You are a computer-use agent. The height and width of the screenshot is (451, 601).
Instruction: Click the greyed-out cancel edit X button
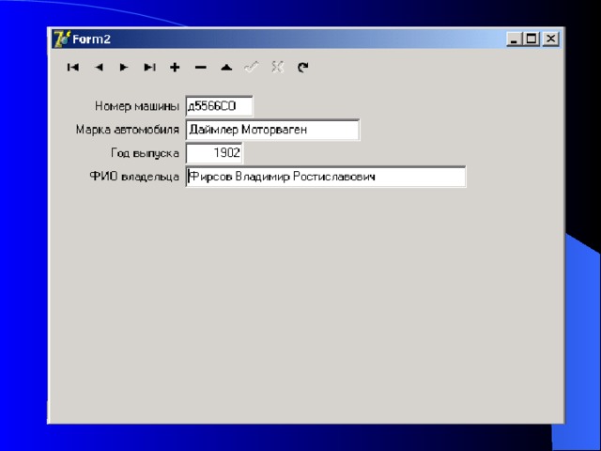tap(276, 68)
